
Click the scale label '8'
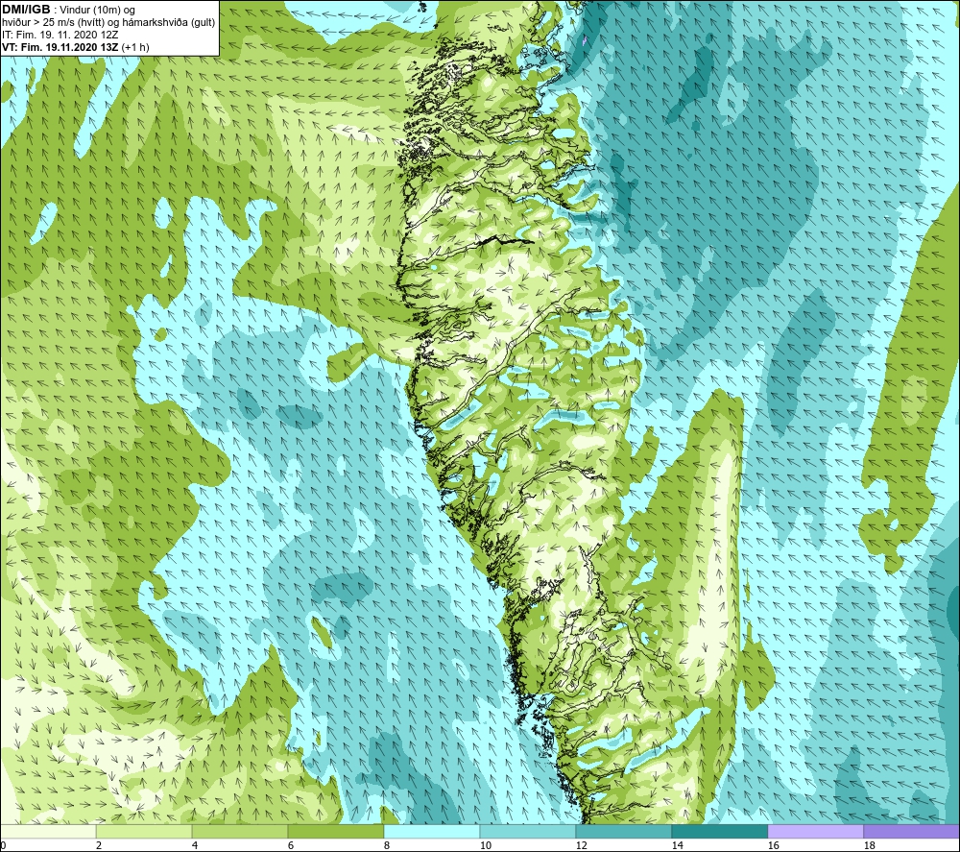387,846
